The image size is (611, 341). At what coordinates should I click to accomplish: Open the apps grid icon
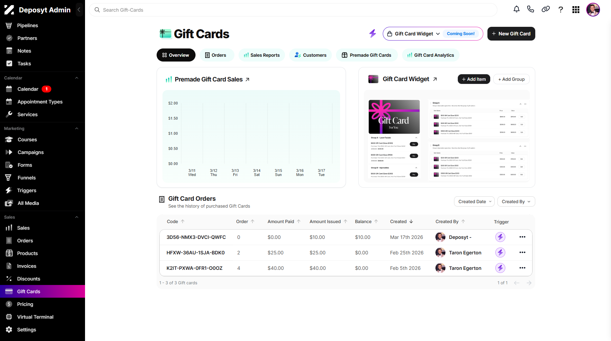coord(576,10)
